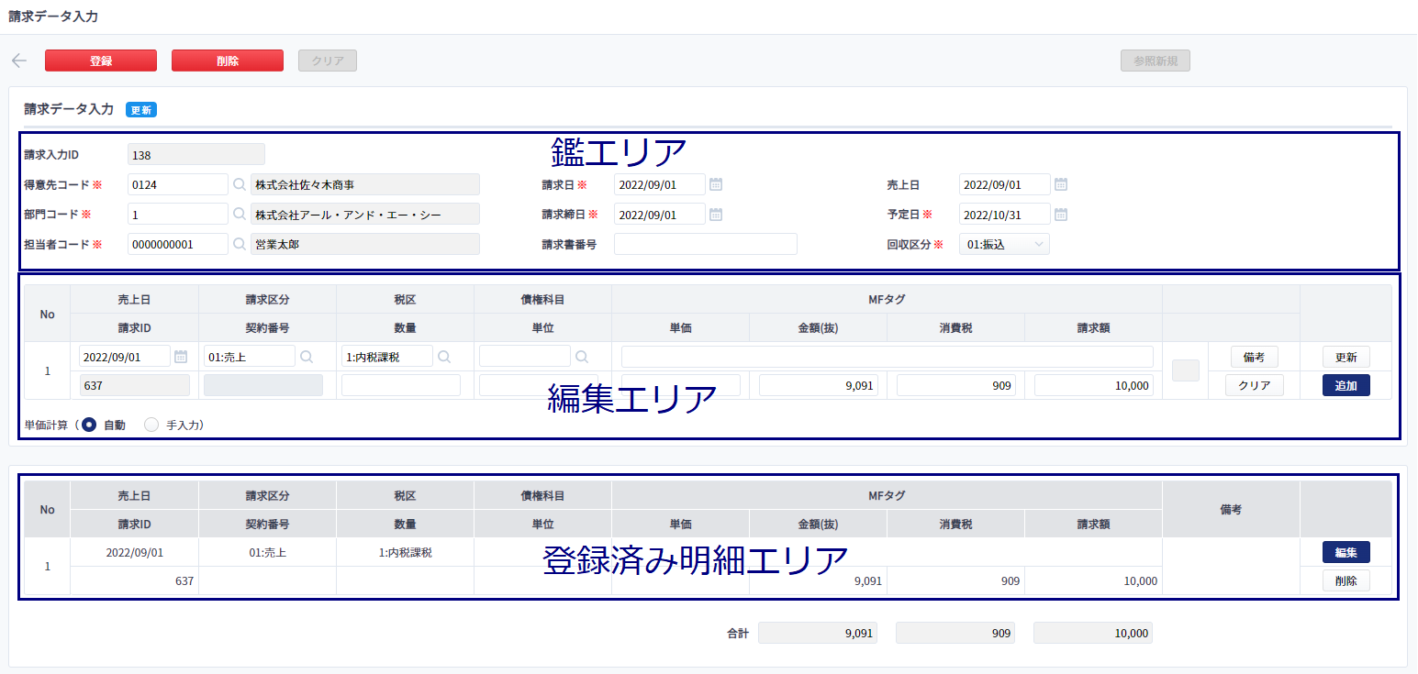Screen dimensions: 1418x674
Task: Click the クリア button in top toolbar
Action: click(x=328, y=61)
